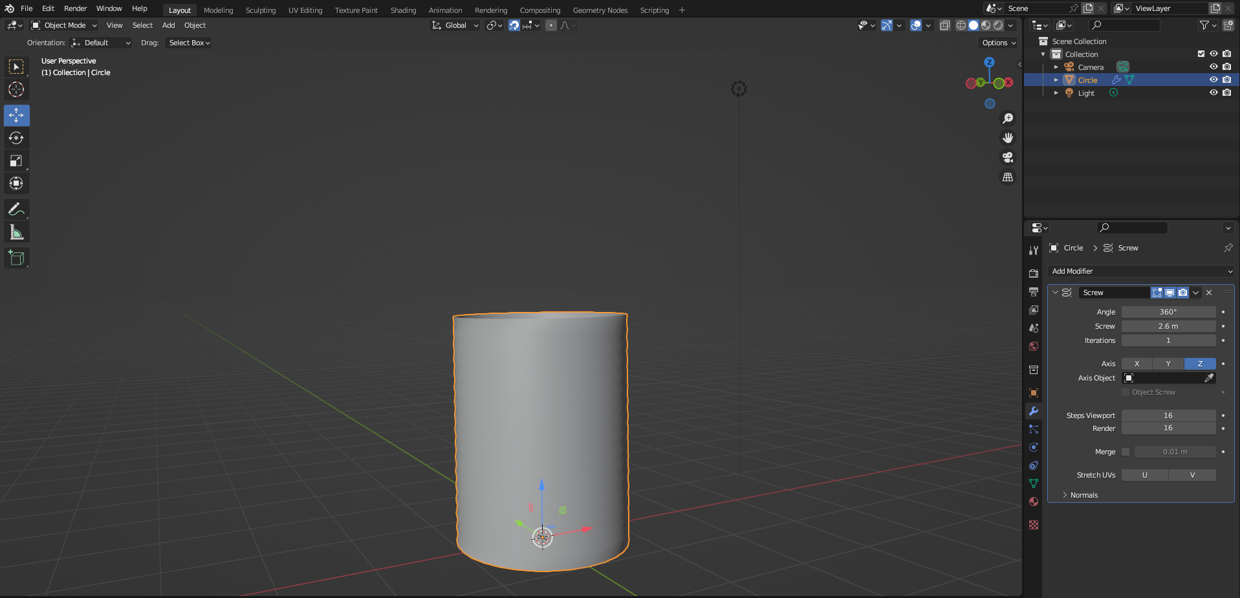Select the Cursor tool
The height and width of the screenshot is (598, 1240).
pos(16,89)
